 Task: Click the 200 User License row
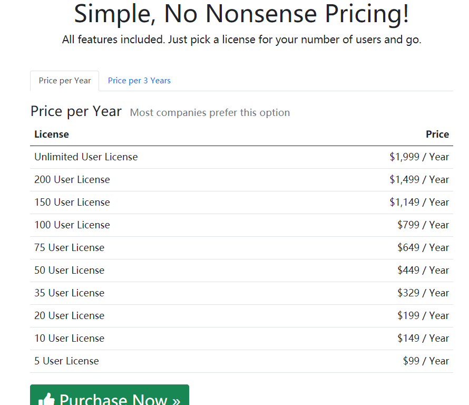pos(241,180)
